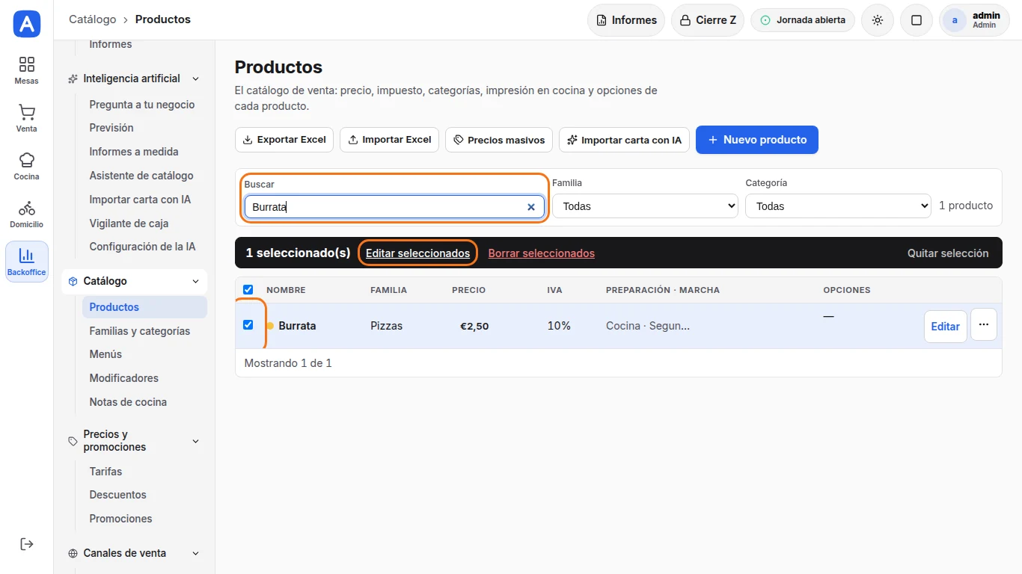This screenshot has height=574, width=1022.
Task: Click the logout icon at bottom left
Action: [27, 543]
